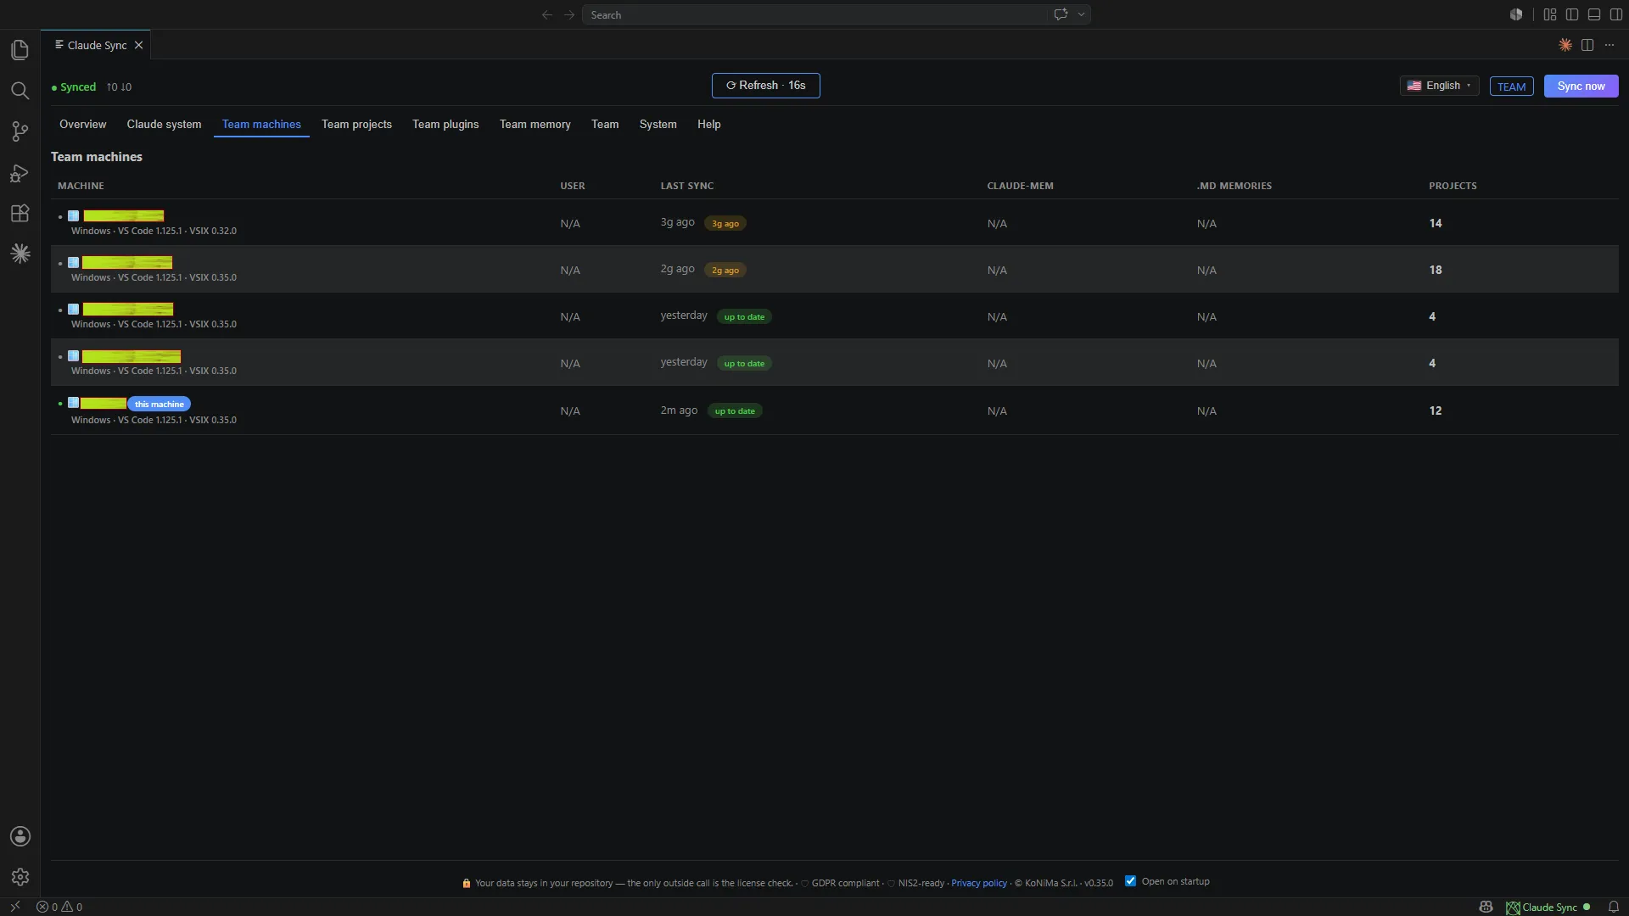
Task: Click the TEAM badge button
Action: click(1512, 87)
